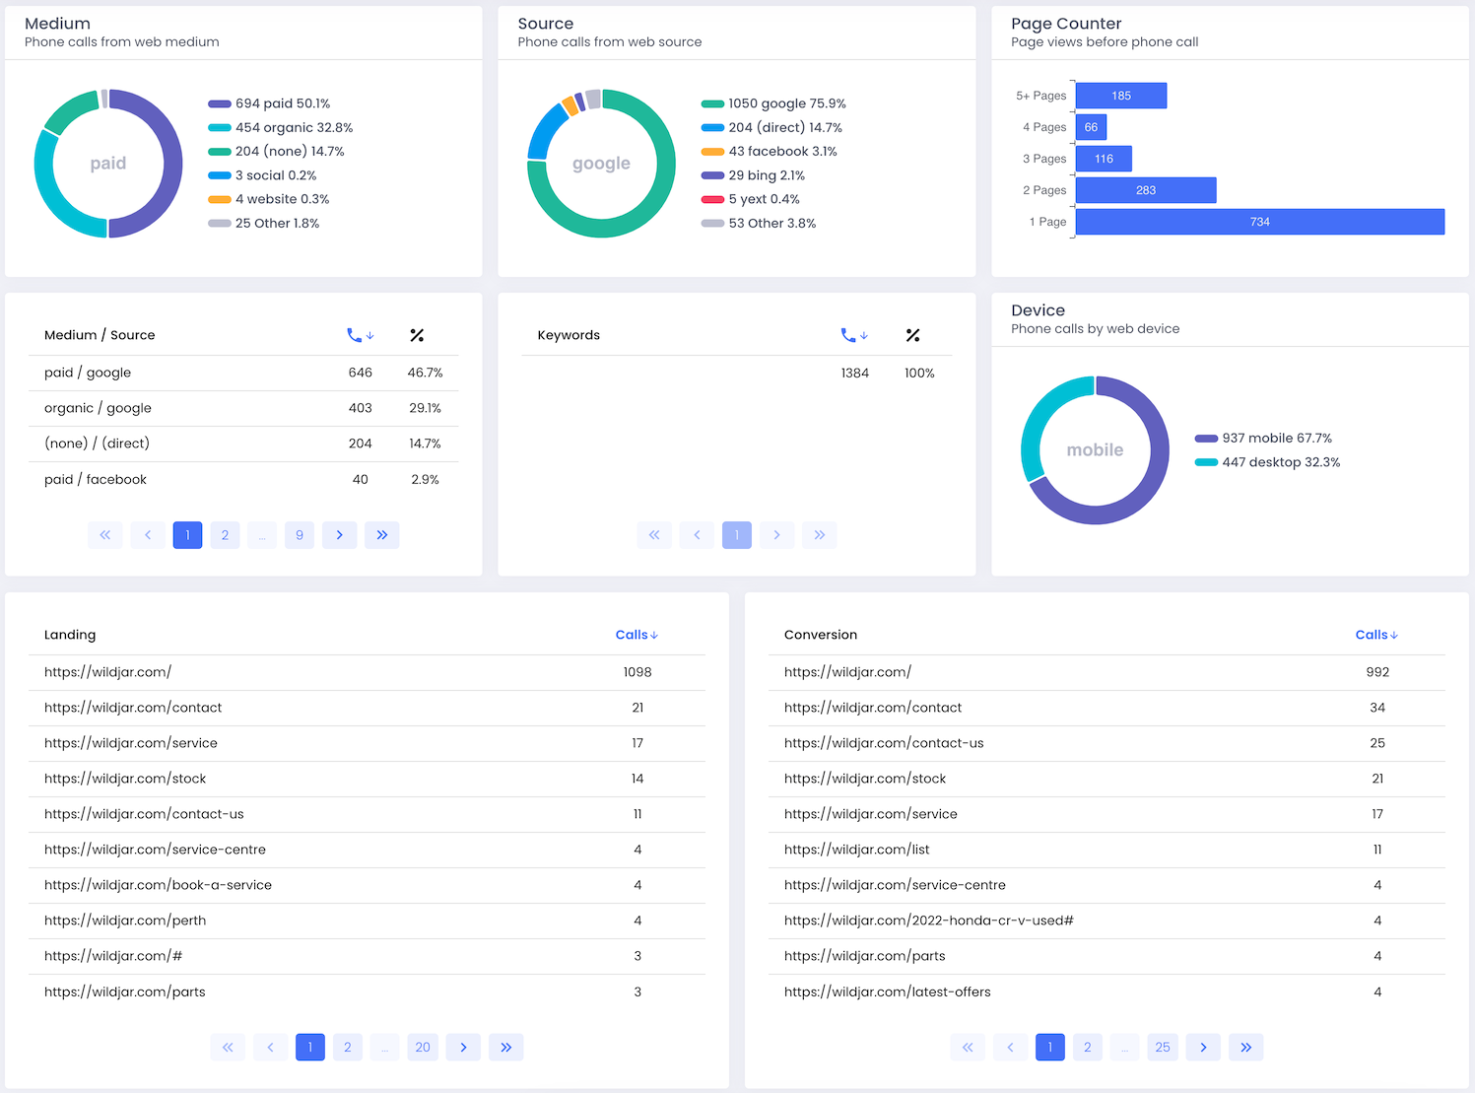Click landing URL https://wildjar.com/contact

coord(133,708)
